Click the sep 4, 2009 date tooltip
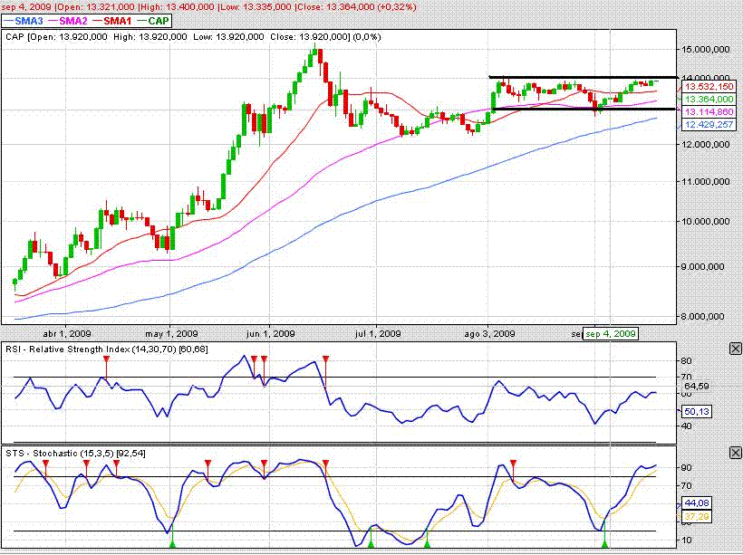This screenshot has width=743, height=555. tap(610, 334)
